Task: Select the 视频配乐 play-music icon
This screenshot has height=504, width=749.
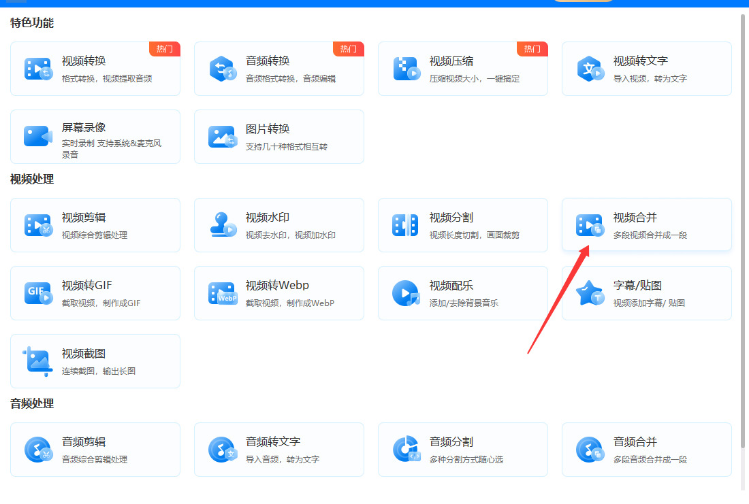Action: click(406, 293)
